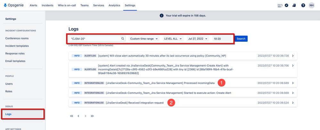Click the blue Search button
The image size is (320, 130).
pyautogui.click(x=241, y=39)
